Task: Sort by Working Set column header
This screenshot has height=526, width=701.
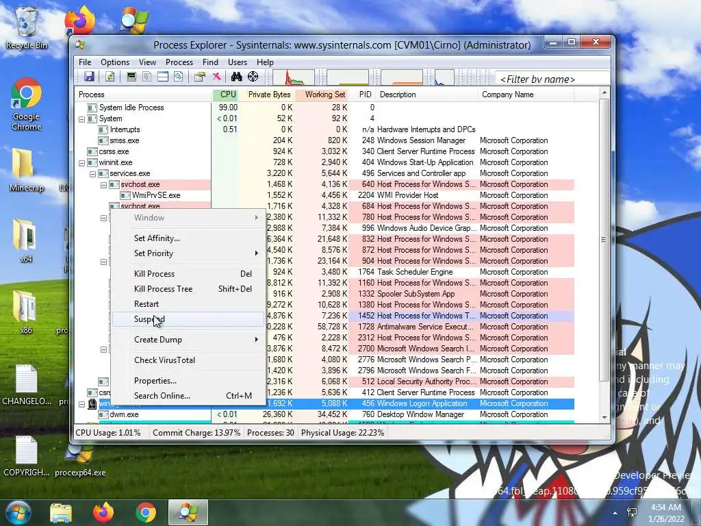Action: pos(322,95)
